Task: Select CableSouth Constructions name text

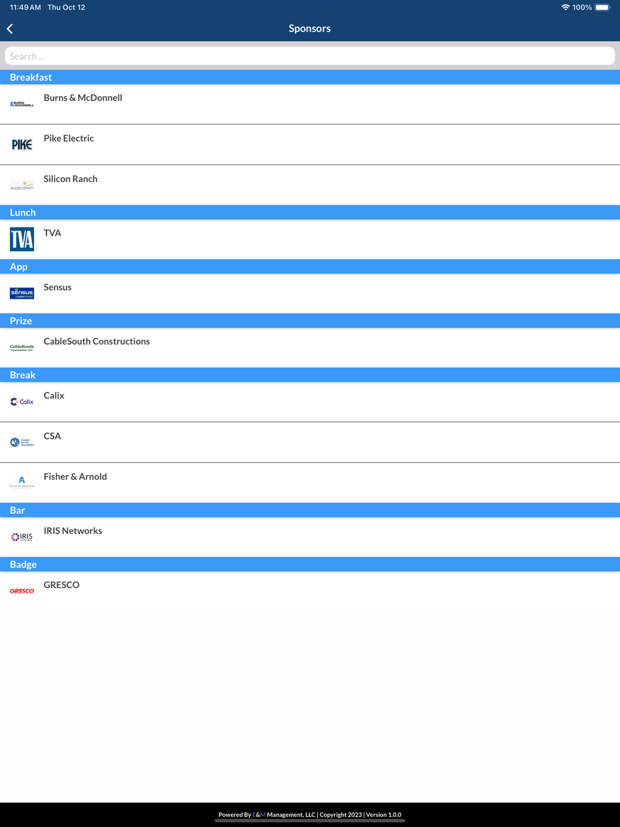Action: (97, 341)
